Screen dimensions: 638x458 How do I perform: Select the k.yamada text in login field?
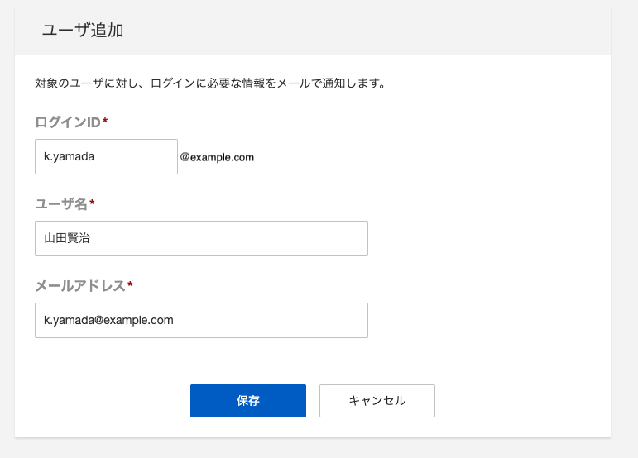(x=70, y=156)
